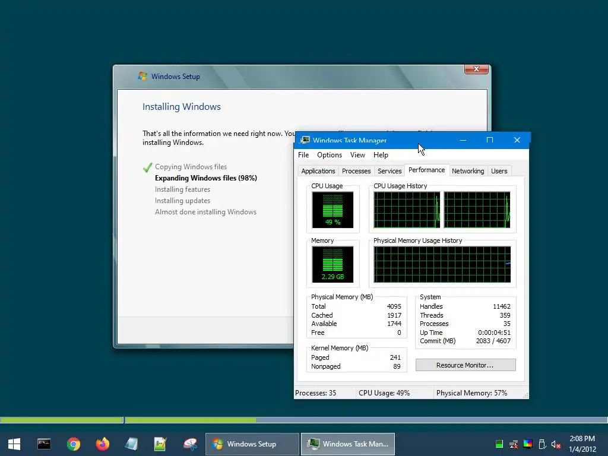608x456 pixels.
Task: Click status bar 'Physical Memory: 57%'
Action: click(471, 393)
